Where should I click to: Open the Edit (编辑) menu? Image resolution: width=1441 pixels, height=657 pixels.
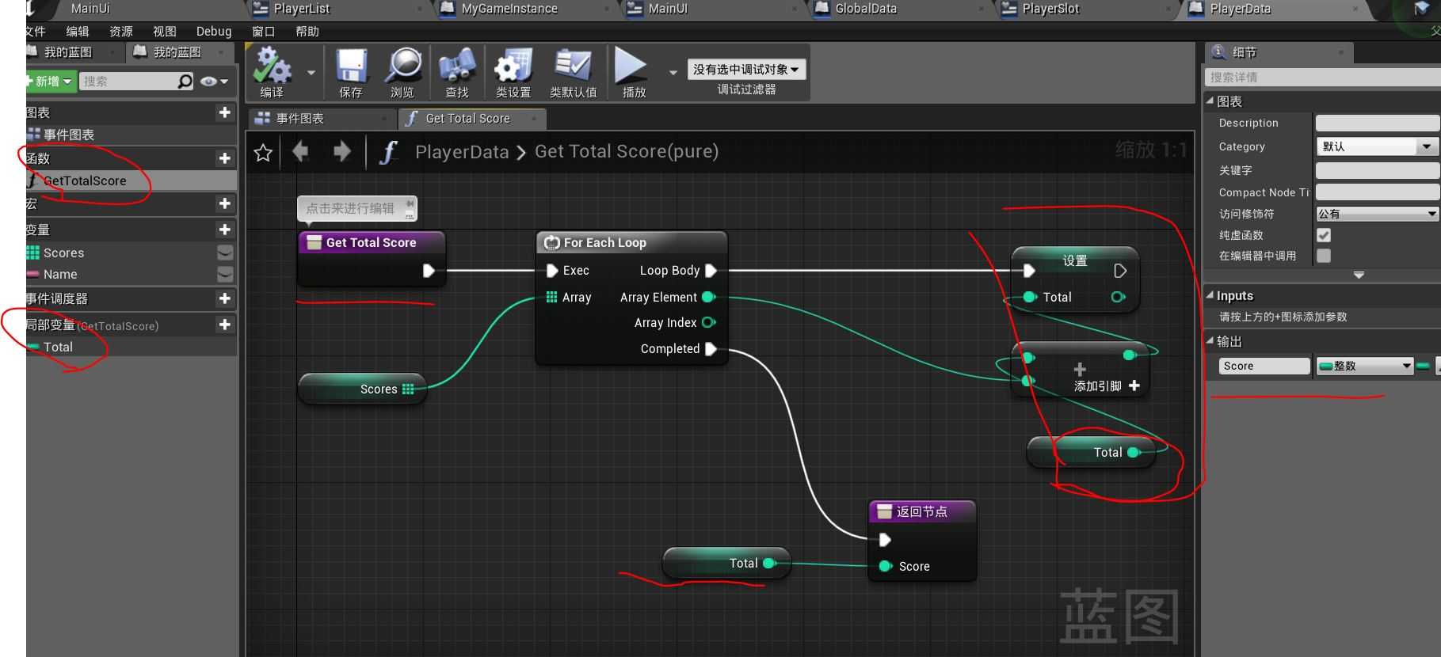tap(78, 32)
